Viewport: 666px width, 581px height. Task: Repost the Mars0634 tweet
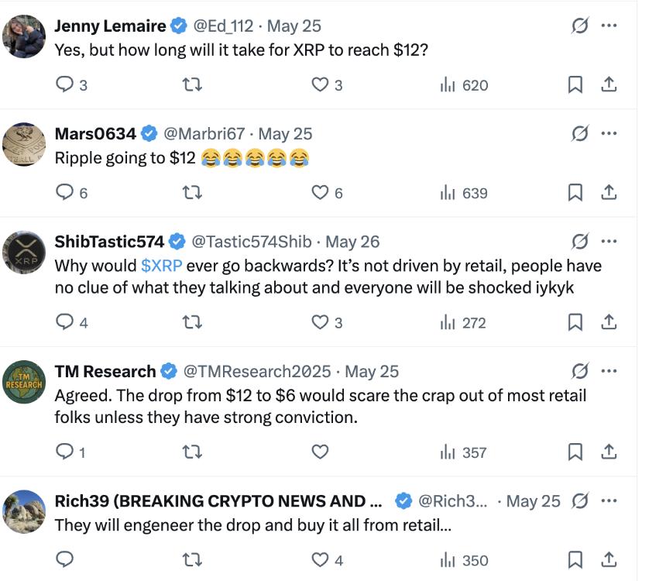coord(191,193)
